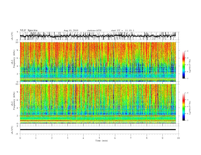The image size is (201, 155).
Task: Click the "start UT = 11:10:1" header text
Action: click(x=123, y=30)
